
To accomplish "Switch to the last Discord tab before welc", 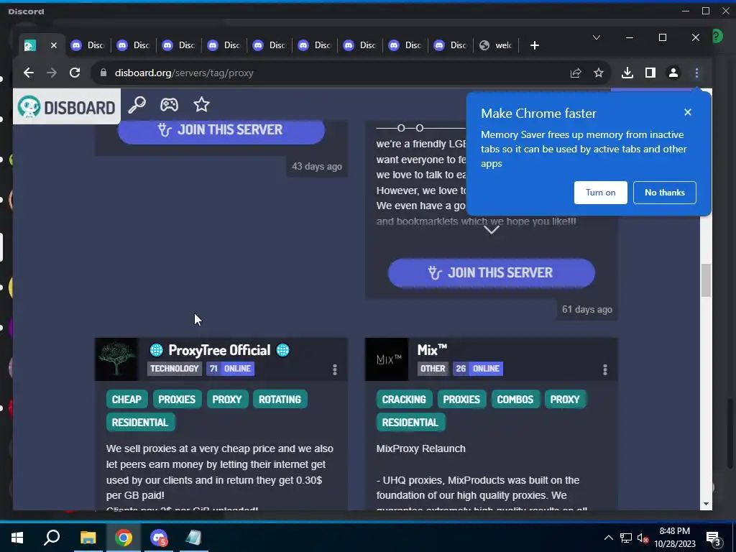I will tap(450, 45).
